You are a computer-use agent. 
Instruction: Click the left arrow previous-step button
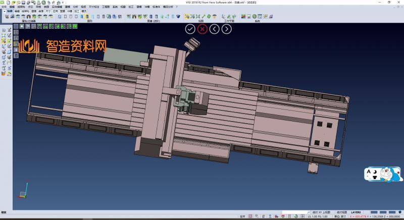coord(215,29)
